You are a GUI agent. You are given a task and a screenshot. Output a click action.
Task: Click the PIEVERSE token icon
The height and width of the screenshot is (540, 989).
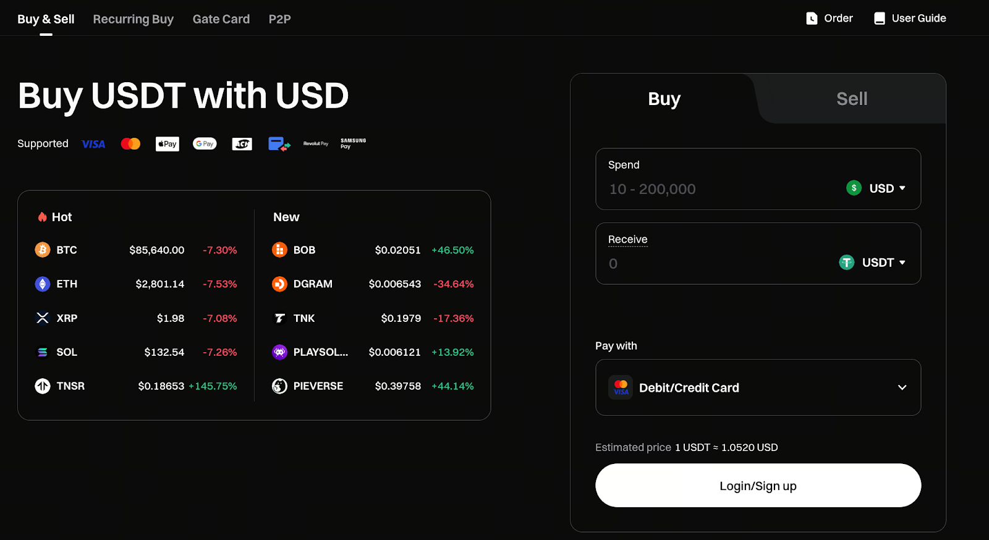point(279,386)
